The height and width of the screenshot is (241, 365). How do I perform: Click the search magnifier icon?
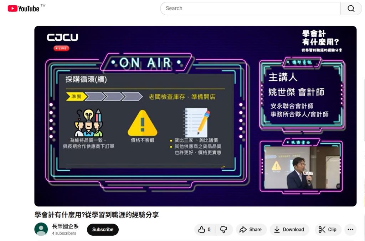[x=351, y=8]
